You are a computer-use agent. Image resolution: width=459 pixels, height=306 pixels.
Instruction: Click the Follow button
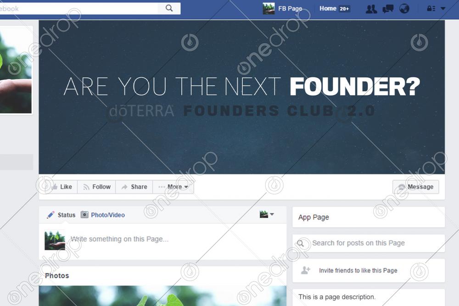coord(96,187)
